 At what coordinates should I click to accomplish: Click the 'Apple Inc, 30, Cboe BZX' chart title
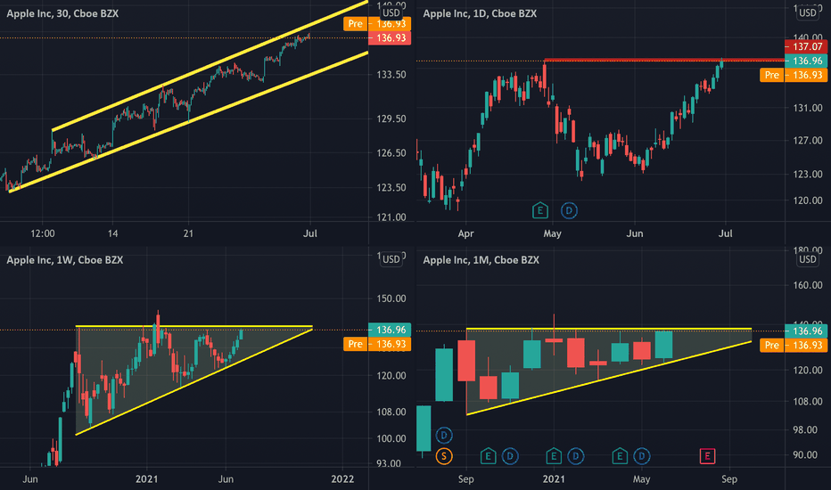pyautogui.click(x=62, y=13)
